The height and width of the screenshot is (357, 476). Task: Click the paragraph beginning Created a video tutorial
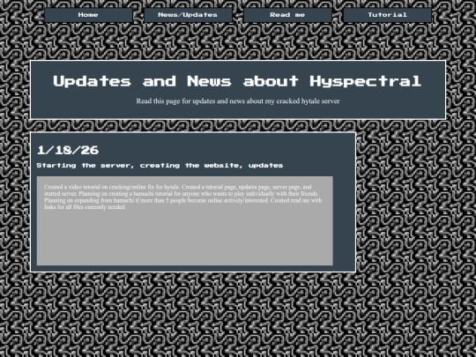point(183,197)
